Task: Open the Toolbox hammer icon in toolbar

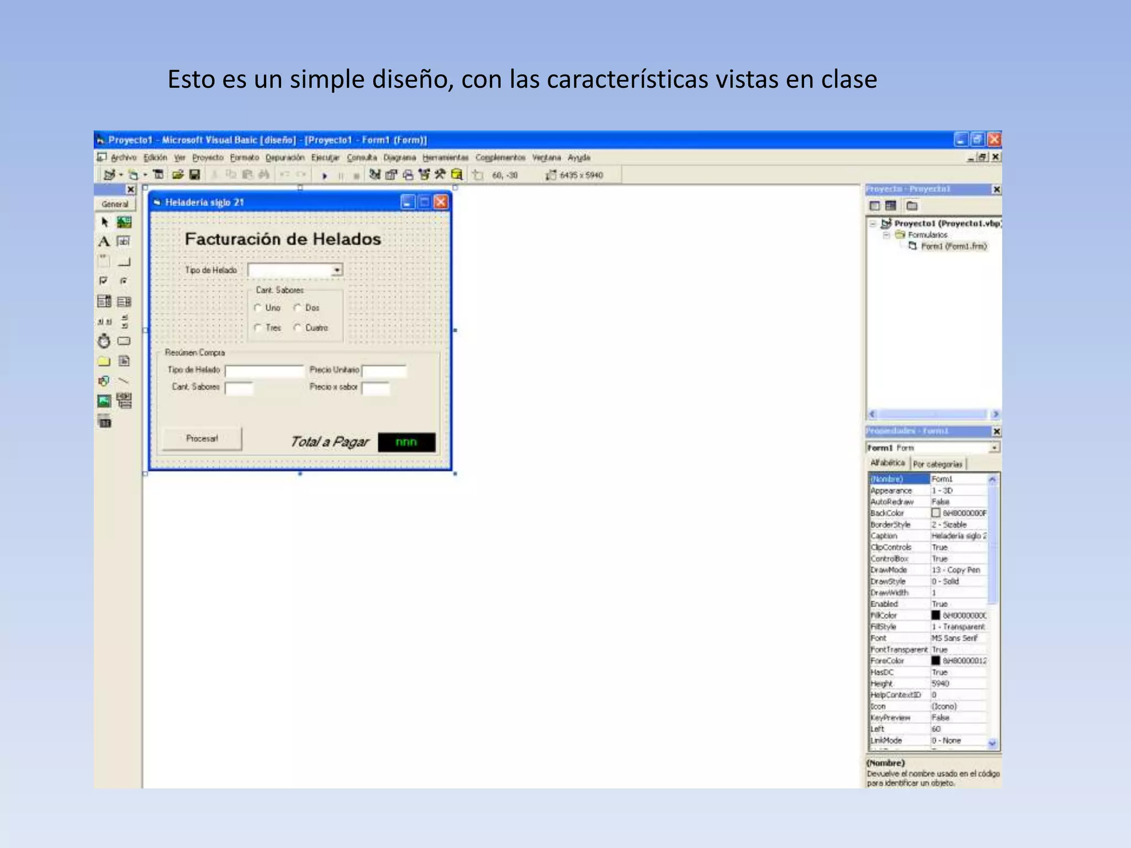Action: click(440, 175)
